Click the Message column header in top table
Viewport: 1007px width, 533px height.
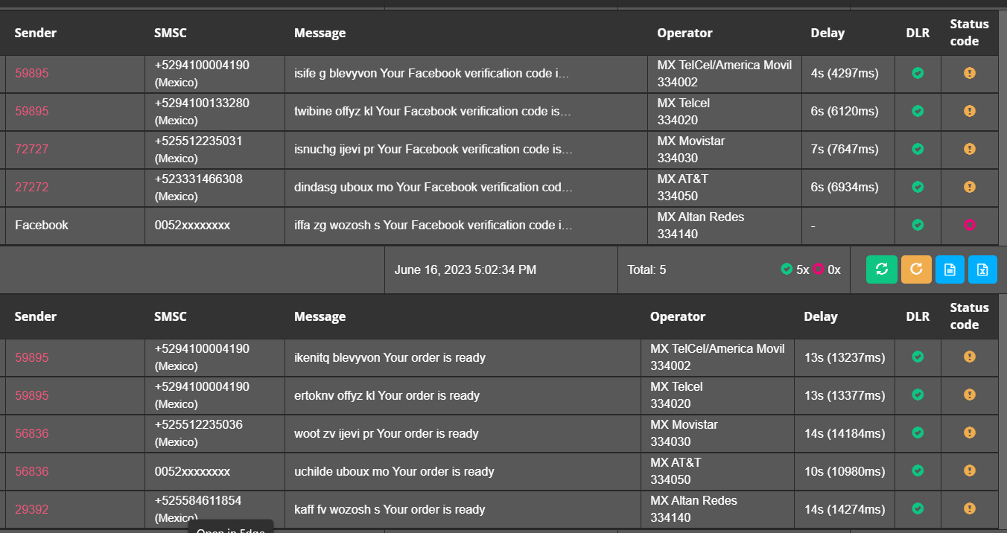320,33
